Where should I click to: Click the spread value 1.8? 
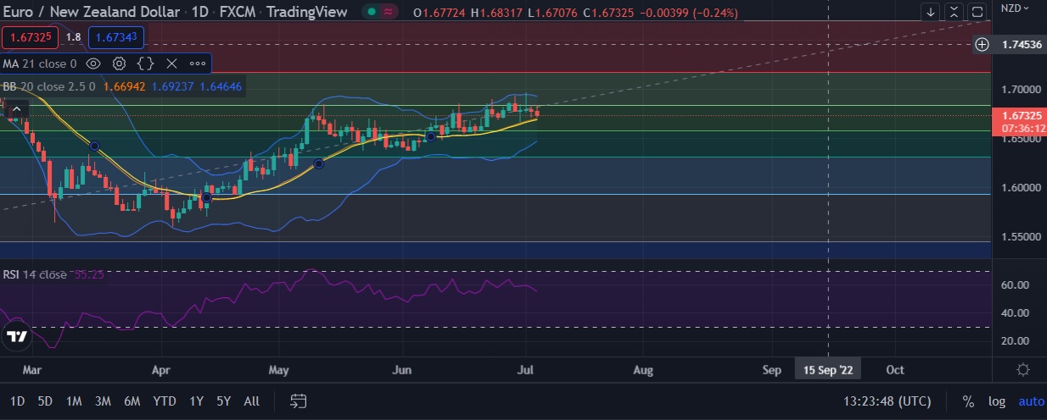coord(73,37)
